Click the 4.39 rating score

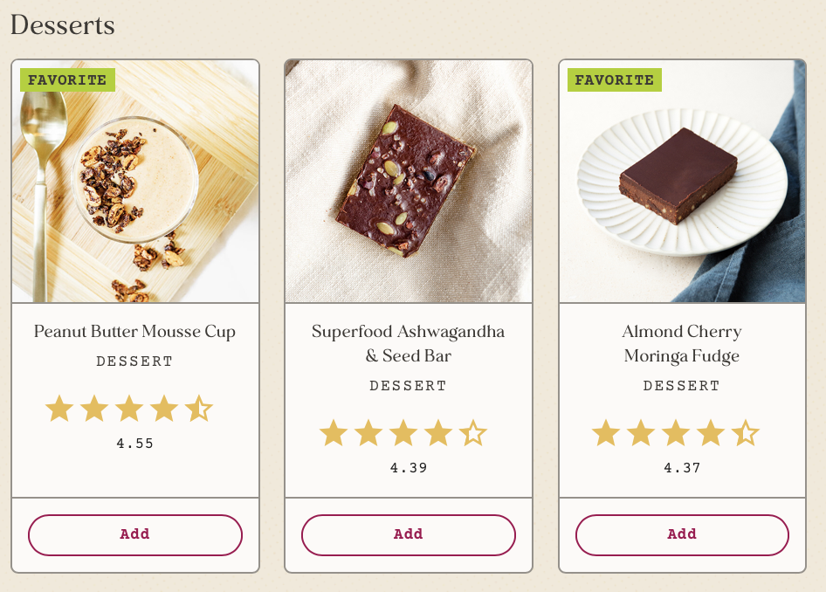(409, 468)
